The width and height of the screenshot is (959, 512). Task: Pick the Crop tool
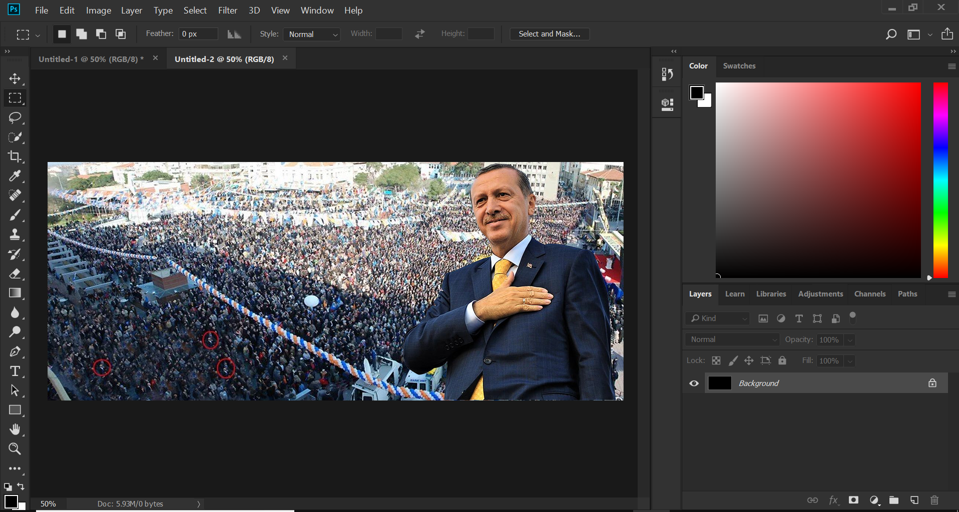tap(15, 156)
